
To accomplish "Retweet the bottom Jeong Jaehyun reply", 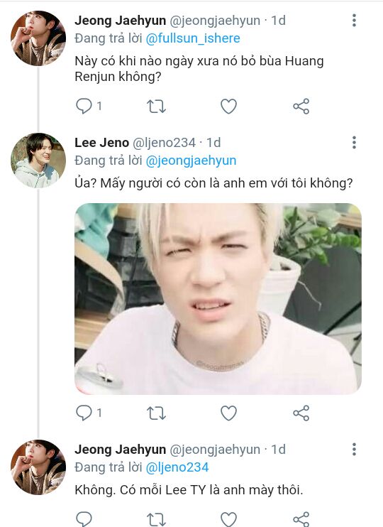I will 156,519.
